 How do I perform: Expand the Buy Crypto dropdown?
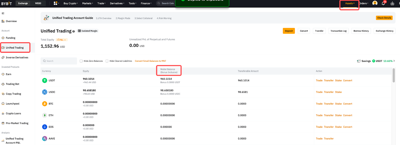(70, 3)
